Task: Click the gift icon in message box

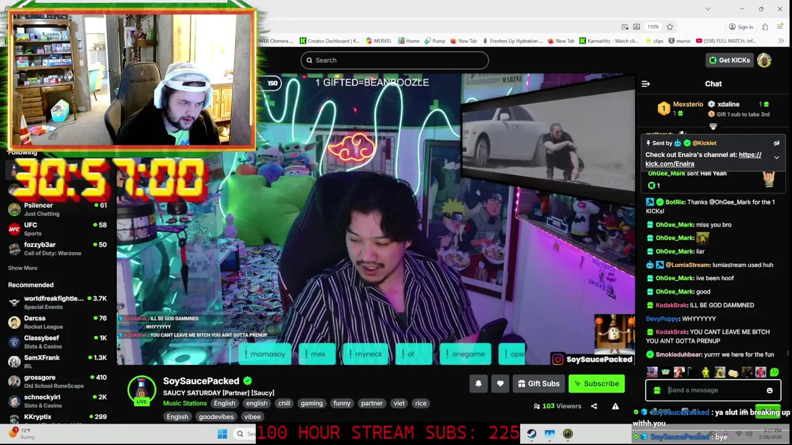Action: coord(657,391)
